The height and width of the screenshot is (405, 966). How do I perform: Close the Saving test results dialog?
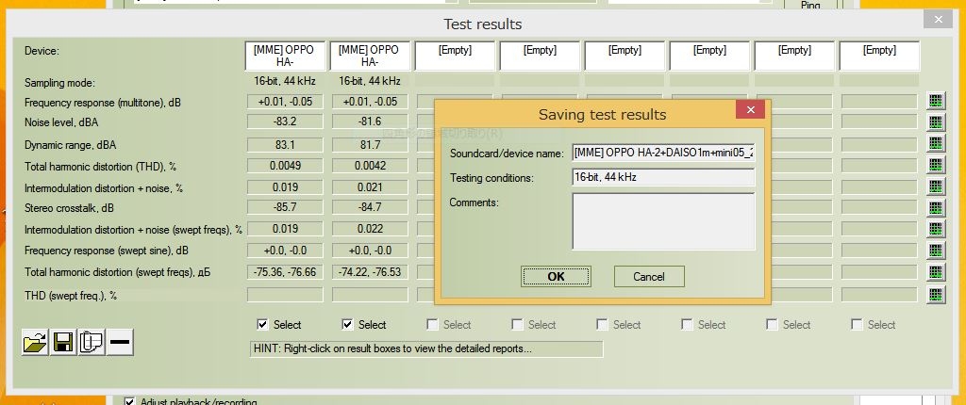tap(751, 110)
